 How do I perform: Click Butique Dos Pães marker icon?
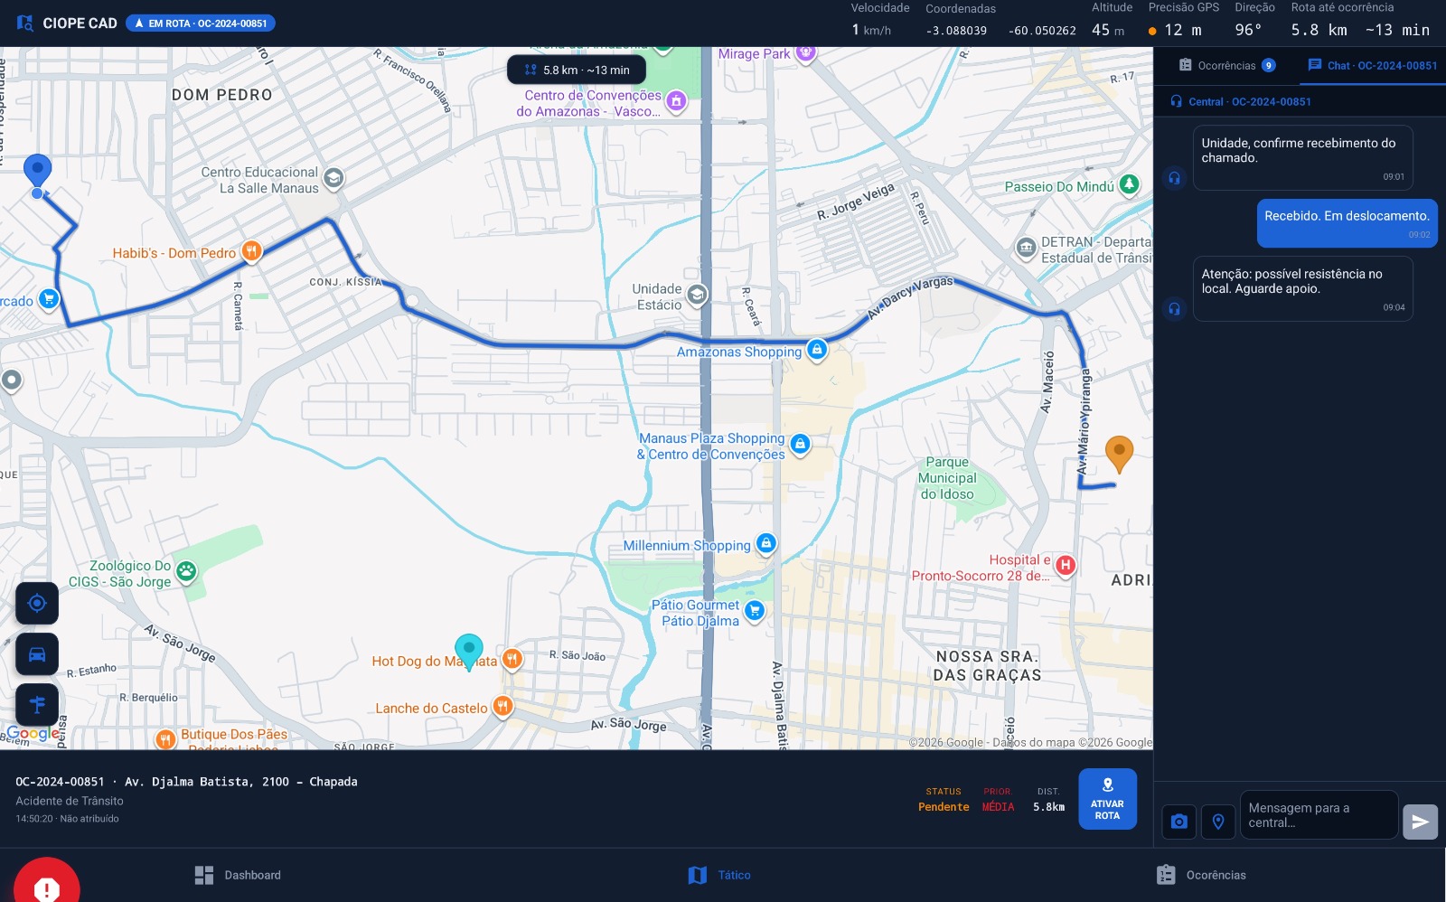click(165, 739)
